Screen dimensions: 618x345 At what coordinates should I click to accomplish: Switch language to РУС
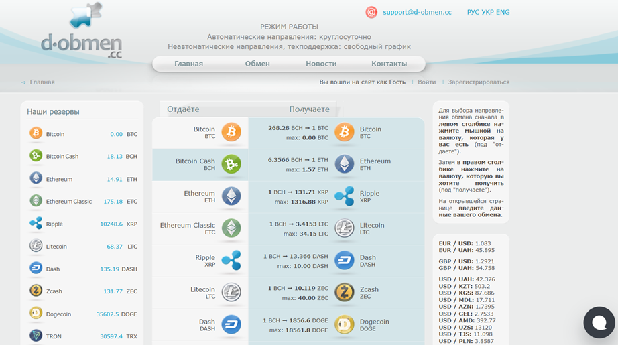click(473, 12)
